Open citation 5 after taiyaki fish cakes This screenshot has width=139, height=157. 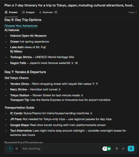tap(93, 84)
